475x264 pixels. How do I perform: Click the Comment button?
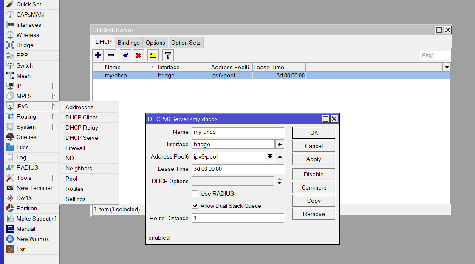point(314,187)
